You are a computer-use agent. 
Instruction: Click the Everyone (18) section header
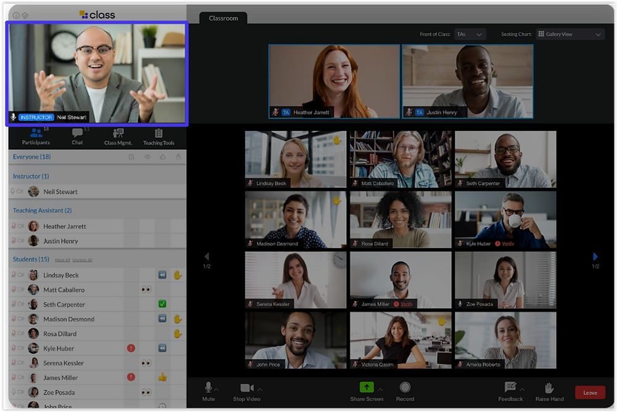point(32,156)
